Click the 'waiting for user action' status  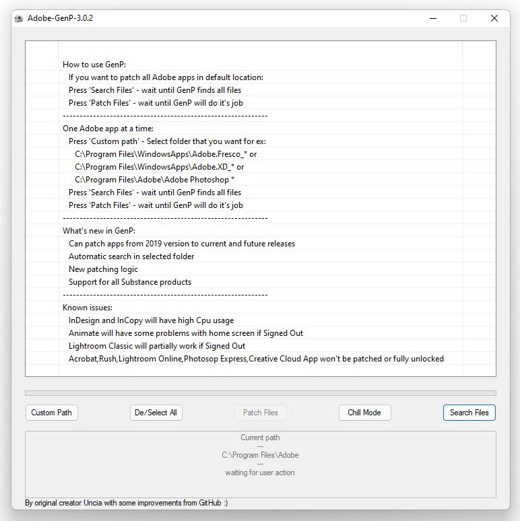point(260,473)
